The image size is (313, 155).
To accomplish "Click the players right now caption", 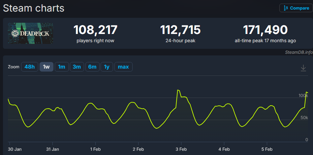I will pos(95,41).
